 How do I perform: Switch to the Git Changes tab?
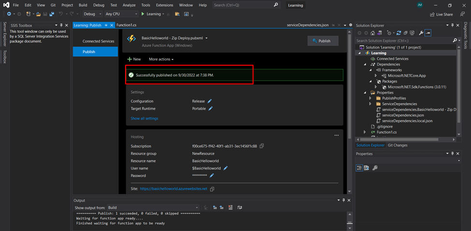click(398, 145)
